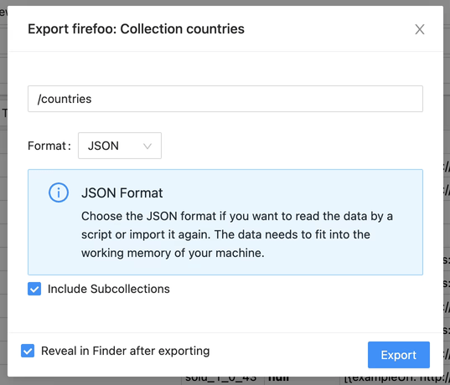Image resolution: width=450 pixels, height=385 pixels.
Task: Click the JSON format description paragraph
Action: pos(237,234)
